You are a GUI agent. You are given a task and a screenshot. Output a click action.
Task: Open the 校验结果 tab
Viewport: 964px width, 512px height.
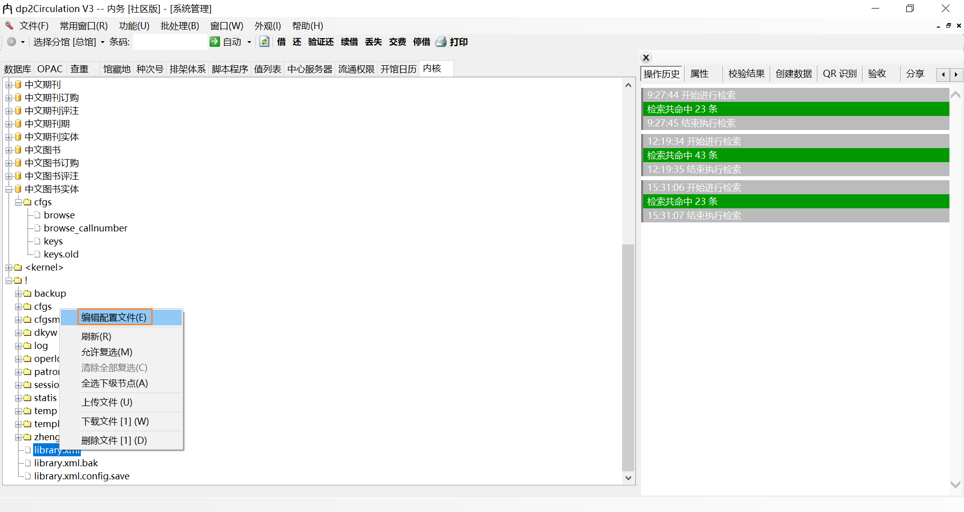pyautogui.click(x=747, y=74)
